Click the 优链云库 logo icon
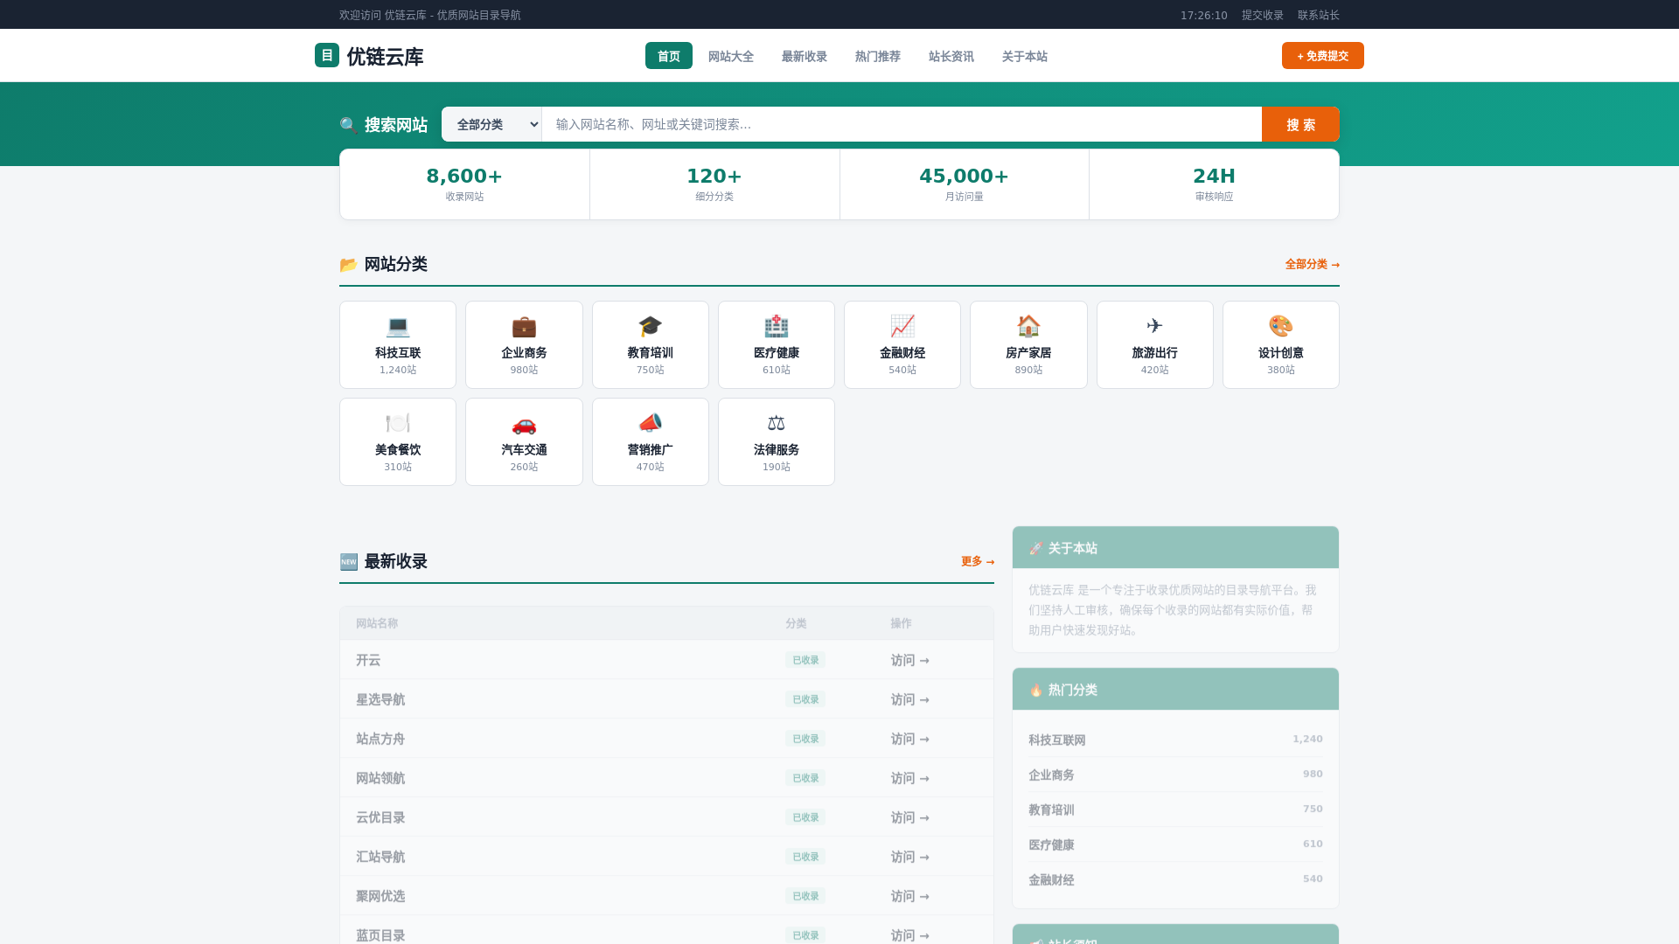Screen dimensions: 1679x944 tap(327, 55)
